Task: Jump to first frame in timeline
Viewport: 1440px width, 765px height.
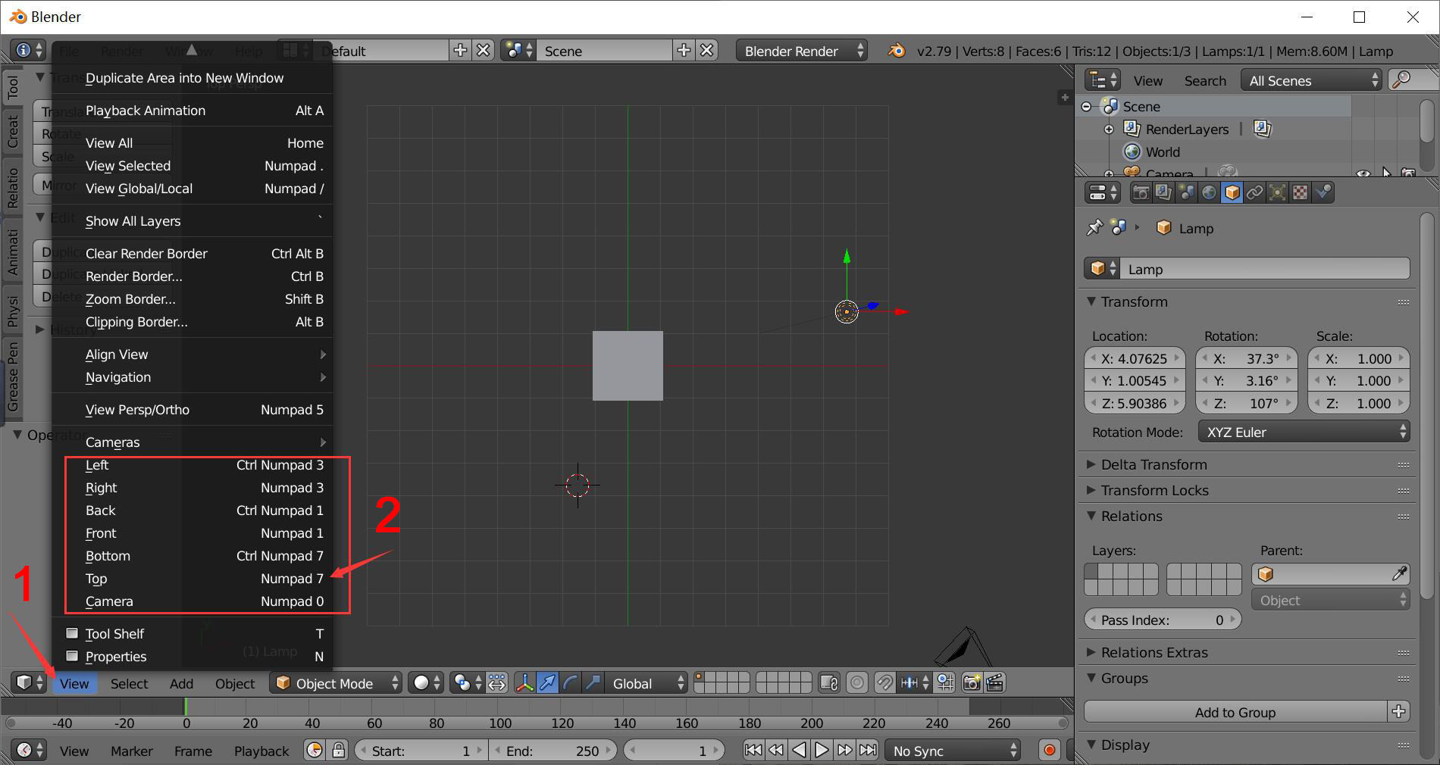Action: click(753, 751)
